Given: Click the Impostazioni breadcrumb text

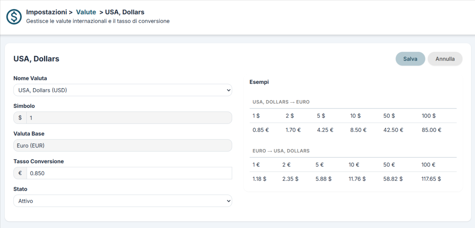Looking at the screenshot, I should coord(47,12).
